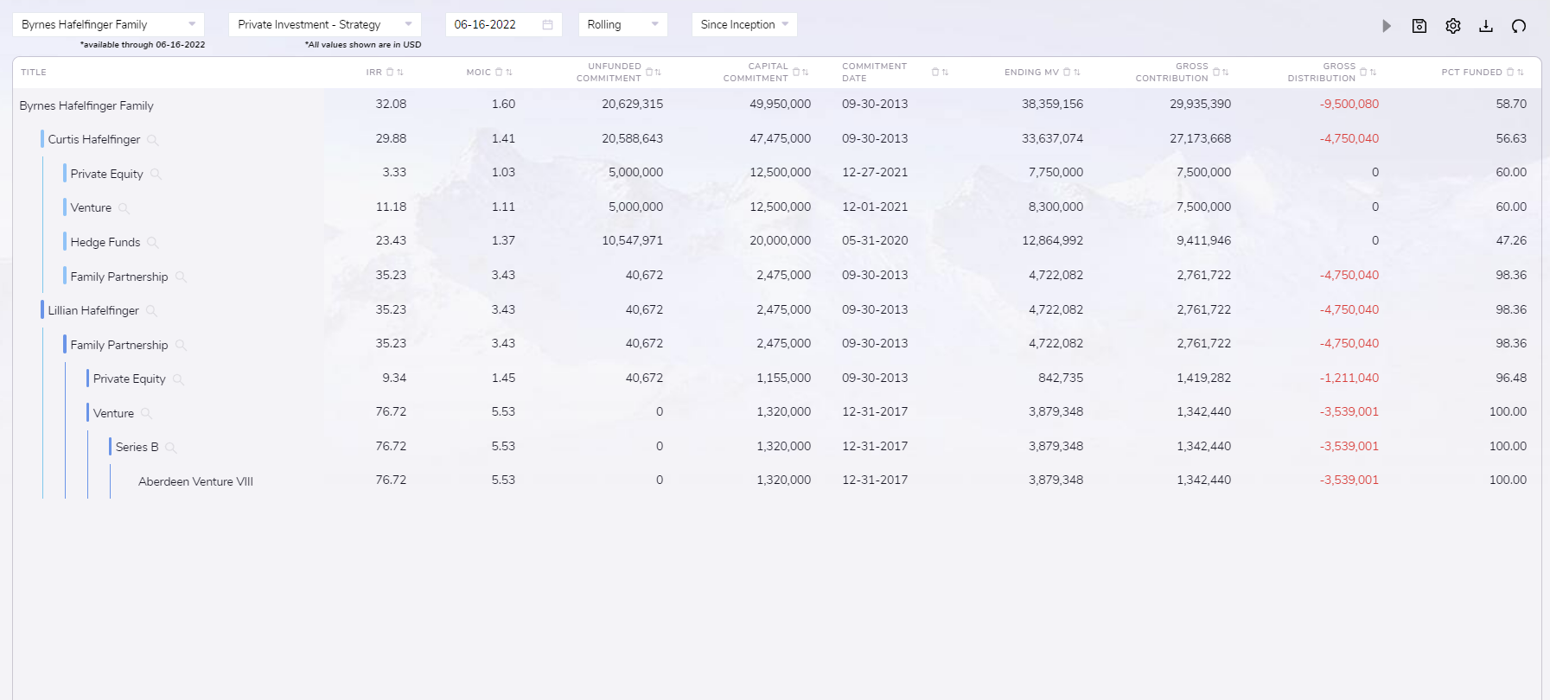Click the 47.26 PCT funded value

[1512, 240]
